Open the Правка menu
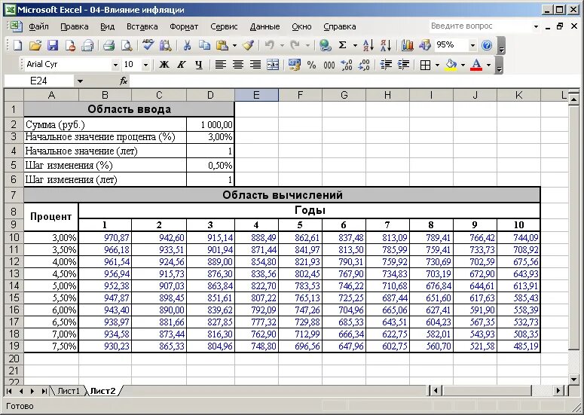Image resolution: width=584 pixels, height=415 pixels. click(74, 26)
